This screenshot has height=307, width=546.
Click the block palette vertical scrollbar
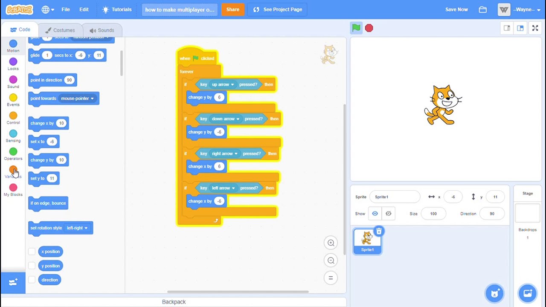coord(122,63)
